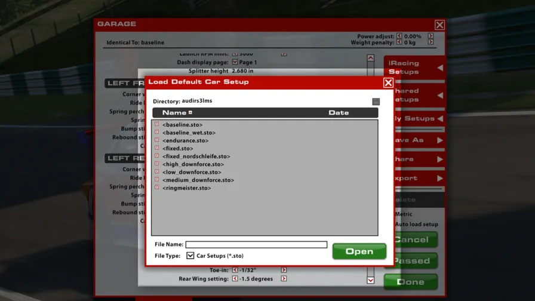Increase Weight penalty value
Screen dimensions: 535x301
click(x=431, y=42)
